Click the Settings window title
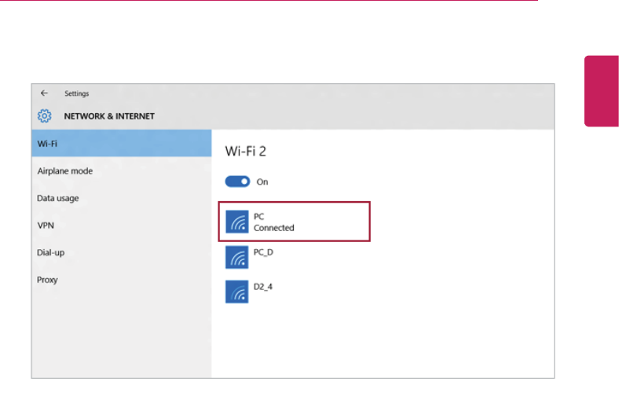Screen dimensions: 619x396 tap(76, 93)
